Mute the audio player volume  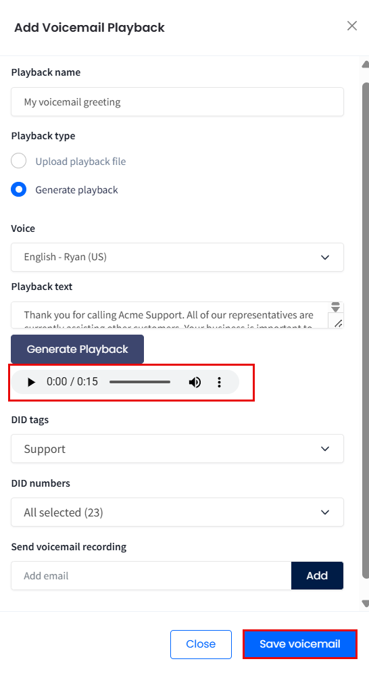195,382
